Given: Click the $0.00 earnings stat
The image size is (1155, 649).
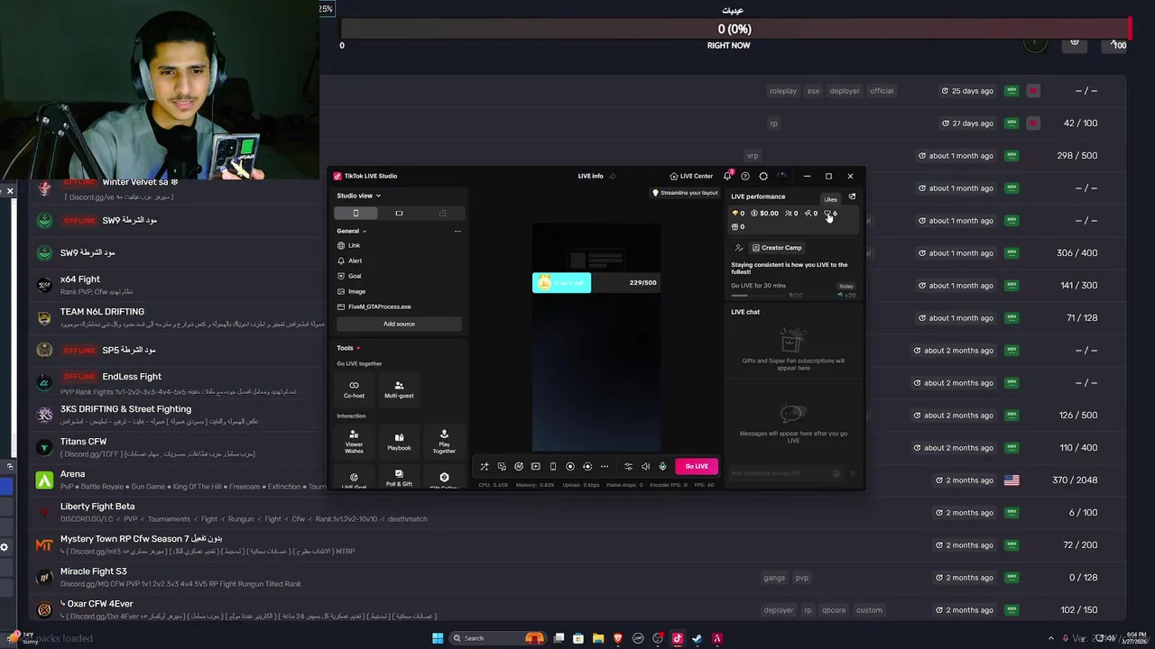Looking at the screenshot, I should tap(764, 214).
